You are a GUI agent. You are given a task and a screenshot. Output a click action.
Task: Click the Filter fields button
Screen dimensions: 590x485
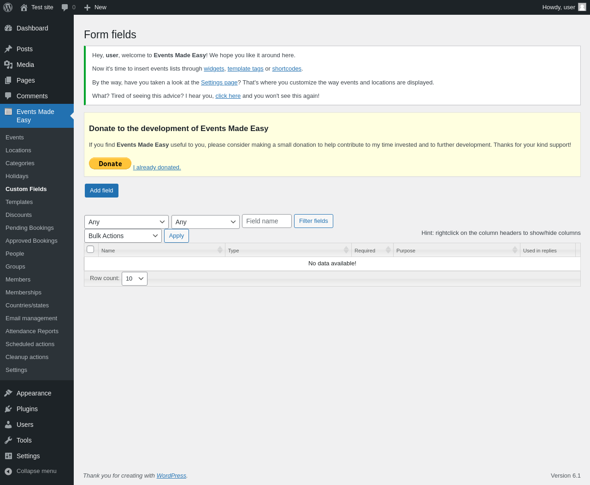click(313, 221)
